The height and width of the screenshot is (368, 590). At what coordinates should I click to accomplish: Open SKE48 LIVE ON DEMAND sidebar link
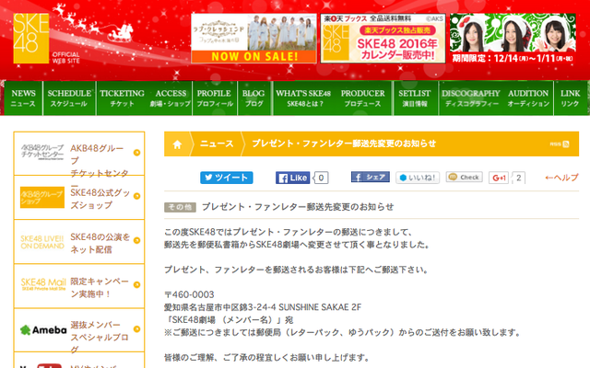tap(79, 242)
